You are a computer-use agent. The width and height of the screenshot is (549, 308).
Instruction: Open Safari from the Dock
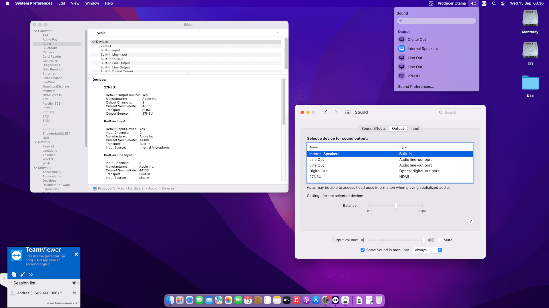(190, 300)
